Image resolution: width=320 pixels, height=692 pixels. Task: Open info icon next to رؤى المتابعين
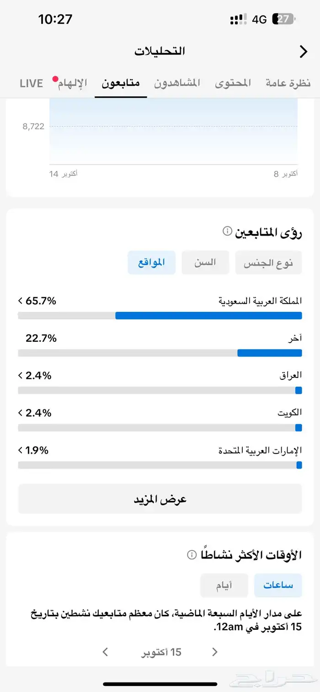pos(227,231)
